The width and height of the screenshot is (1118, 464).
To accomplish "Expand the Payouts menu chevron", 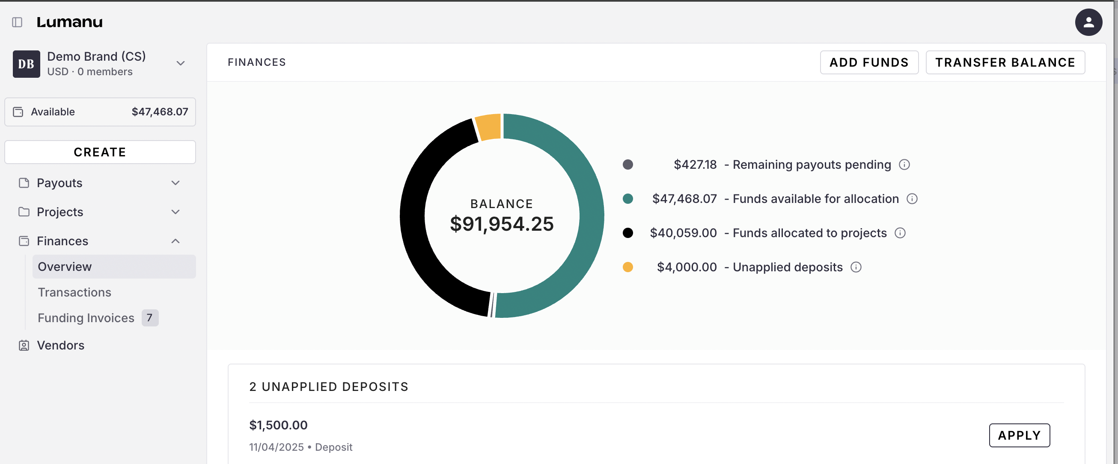I will [175, 183].
